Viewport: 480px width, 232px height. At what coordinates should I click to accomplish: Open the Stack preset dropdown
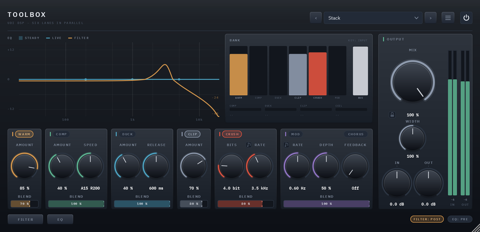click(373, 18)
